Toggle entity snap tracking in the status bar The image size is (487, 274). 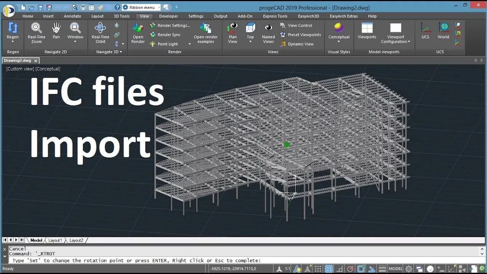pos(372,269)
